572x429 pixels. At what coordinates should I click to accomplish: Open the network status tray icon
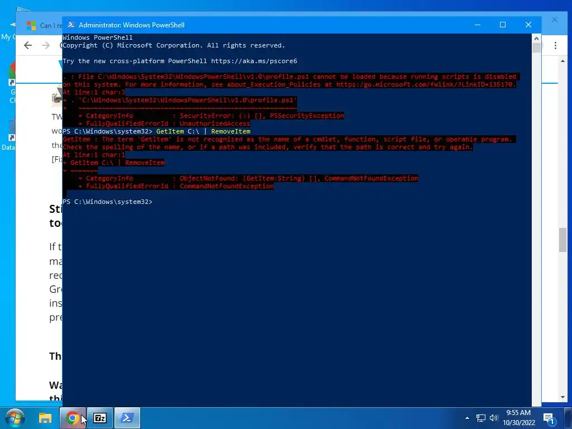coord(481,418)
